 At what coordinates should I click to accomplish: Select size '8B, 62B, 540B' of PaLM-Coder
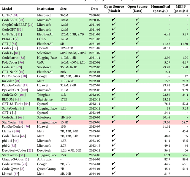(70, 76)
